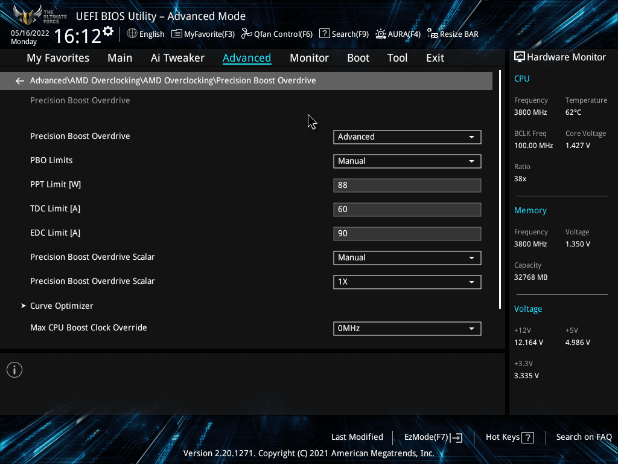Click the info circle icon

[x=14, y=370]
